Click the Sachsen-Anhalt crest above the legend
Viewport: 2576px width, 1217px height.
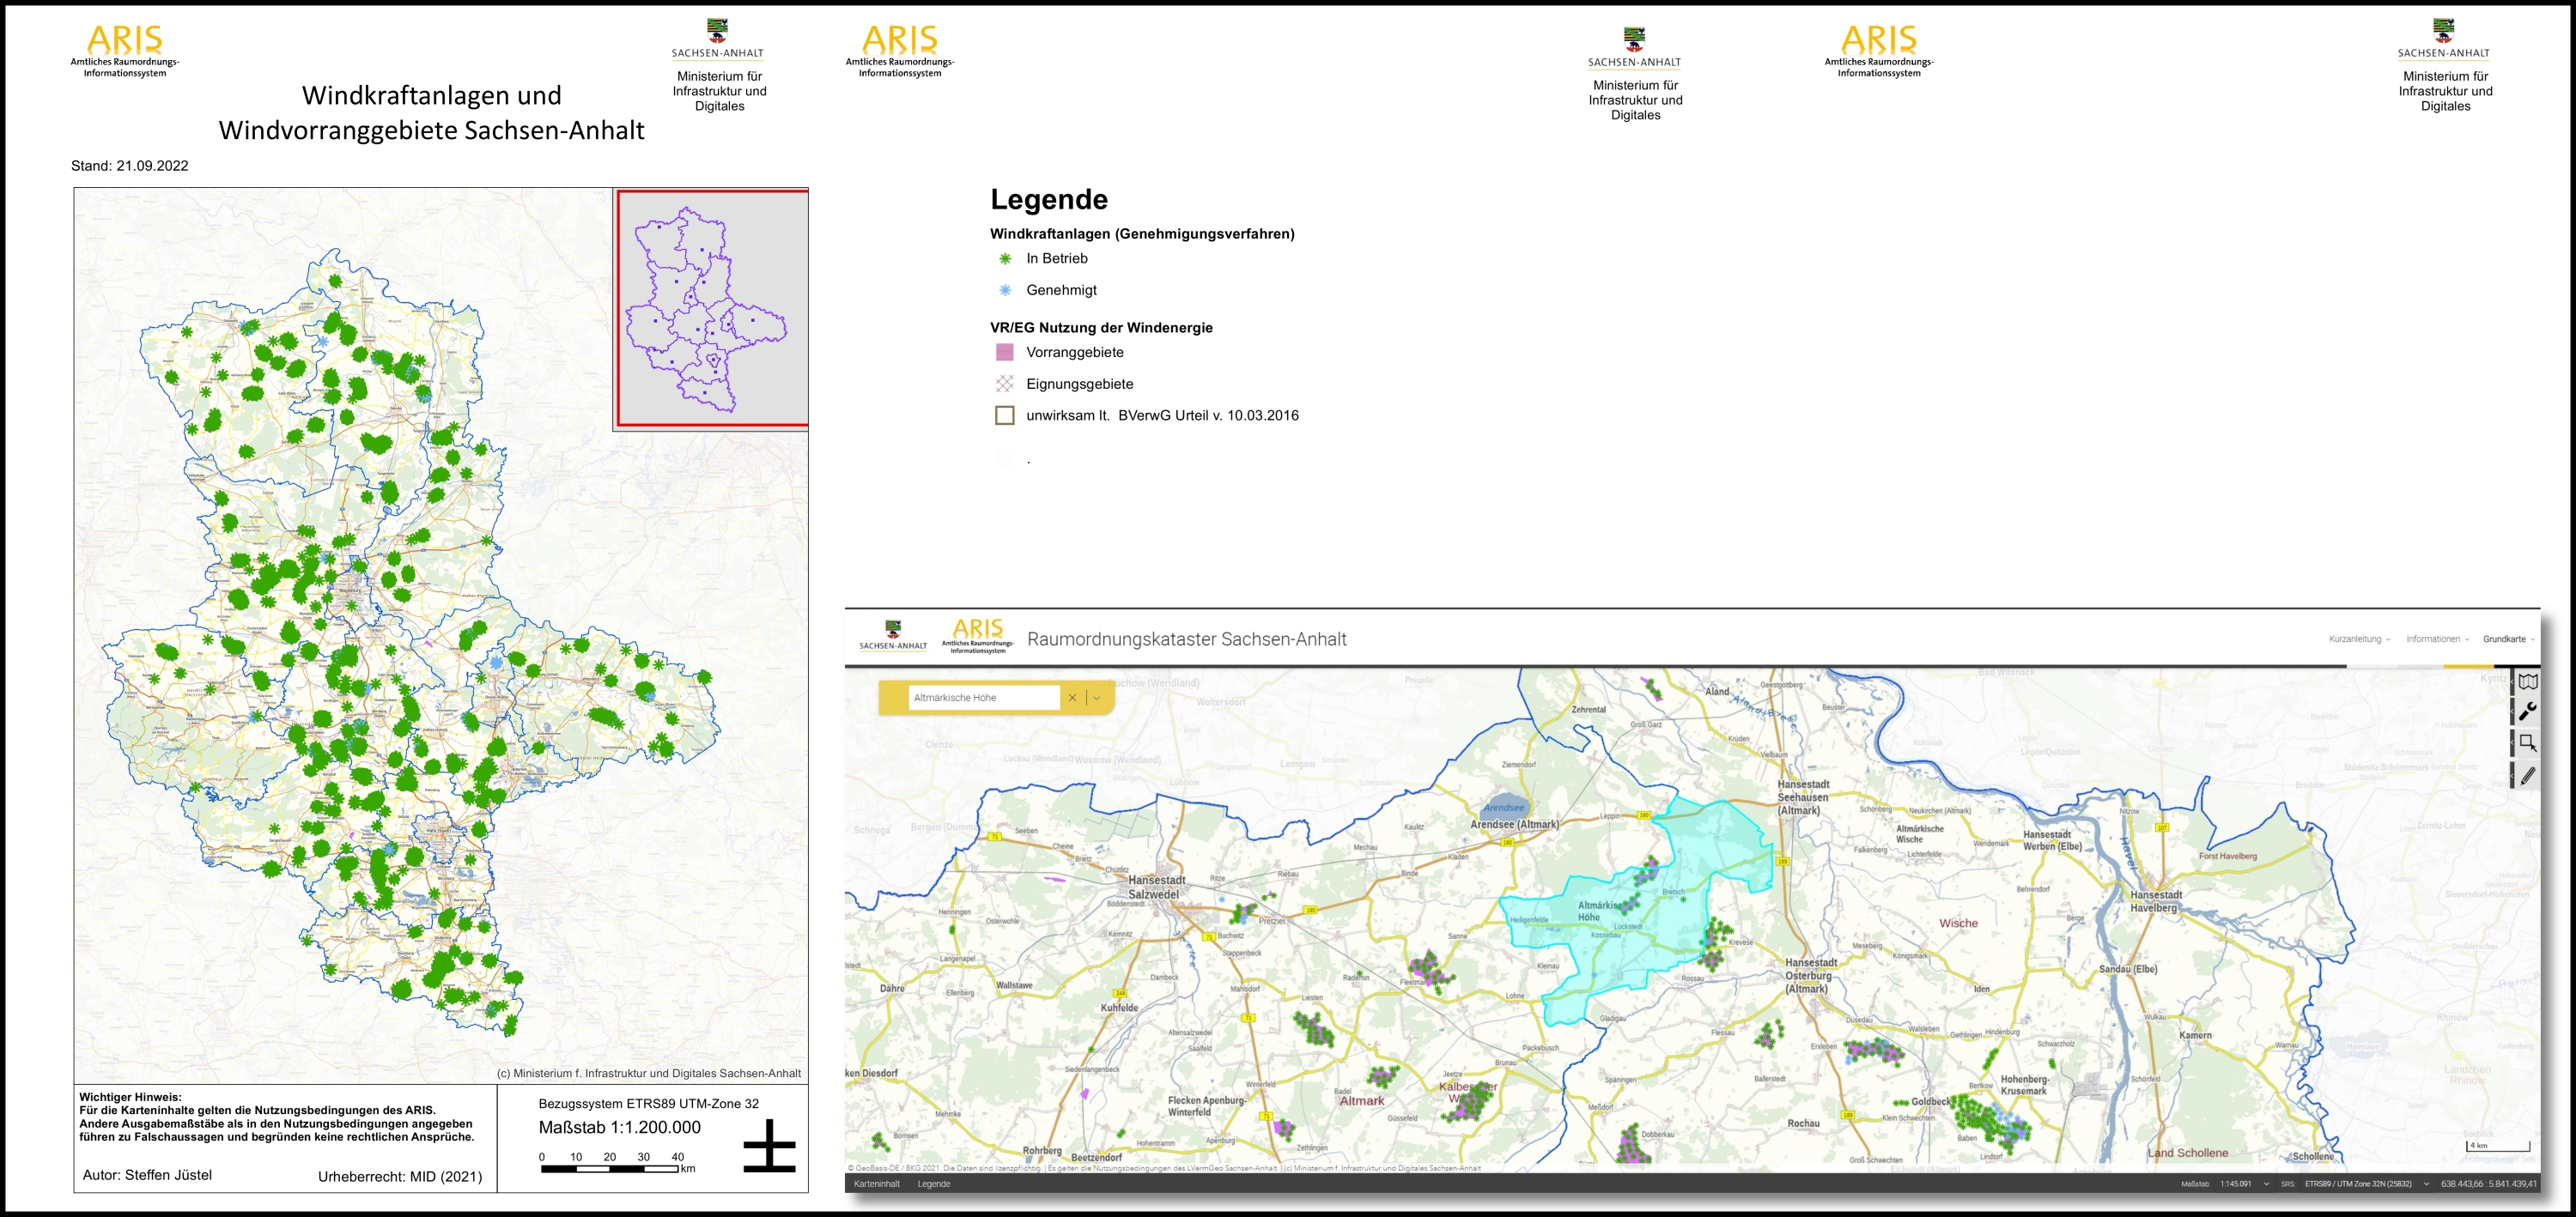1635,47
